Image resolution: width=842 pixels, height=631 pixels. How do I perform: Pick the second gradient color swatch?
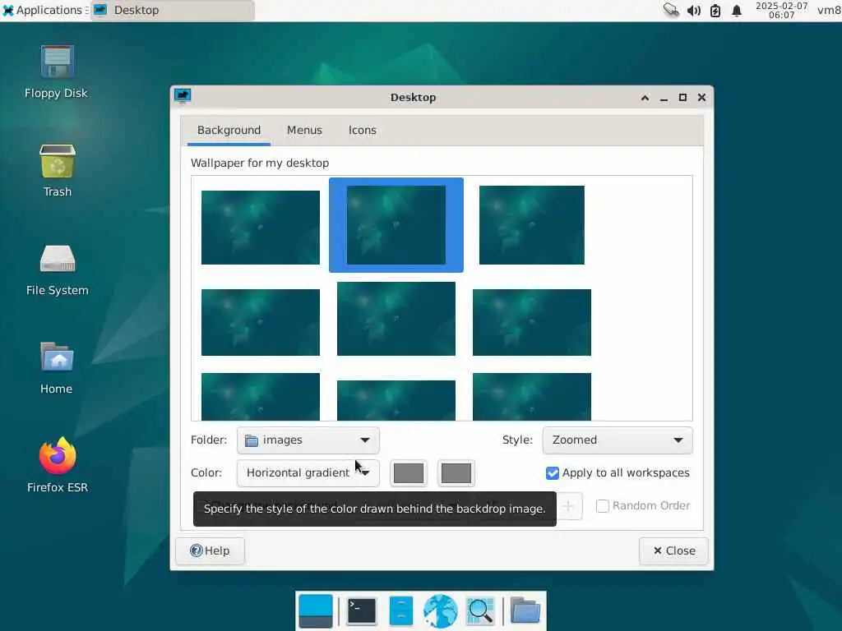456,473
